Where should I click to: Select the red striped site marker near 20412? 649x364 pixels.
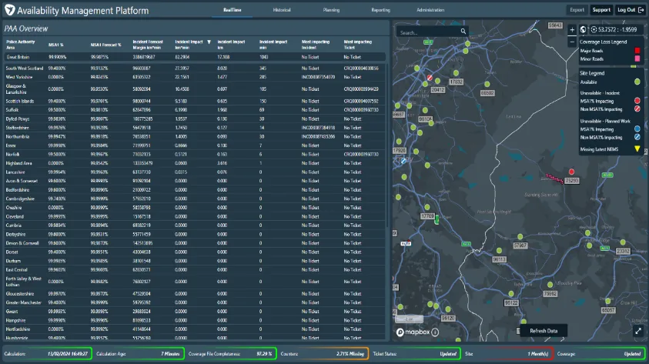pyautogui.click(x=430, y=78)
